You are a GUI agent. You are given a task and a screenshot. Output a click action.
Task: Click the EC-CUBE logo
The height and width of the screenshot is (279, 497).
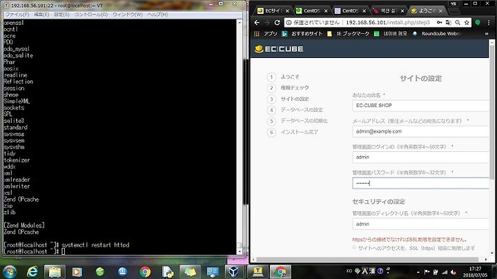click(279, 49)
